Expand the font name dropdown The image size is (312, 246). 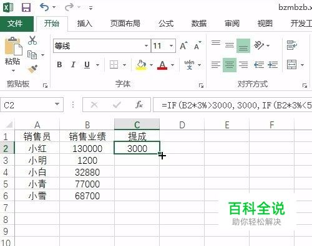click(x=147, y=46)
